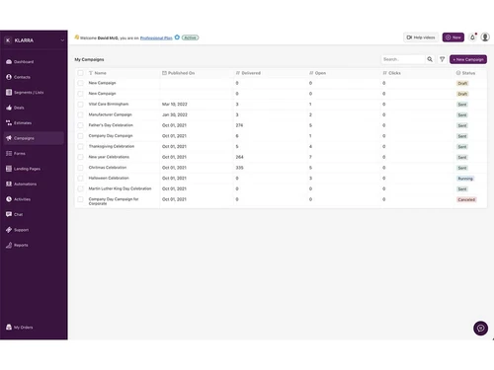Sort by Delivered column header
Viewport: 494px width, 370px height.
[x=248, y=73]
